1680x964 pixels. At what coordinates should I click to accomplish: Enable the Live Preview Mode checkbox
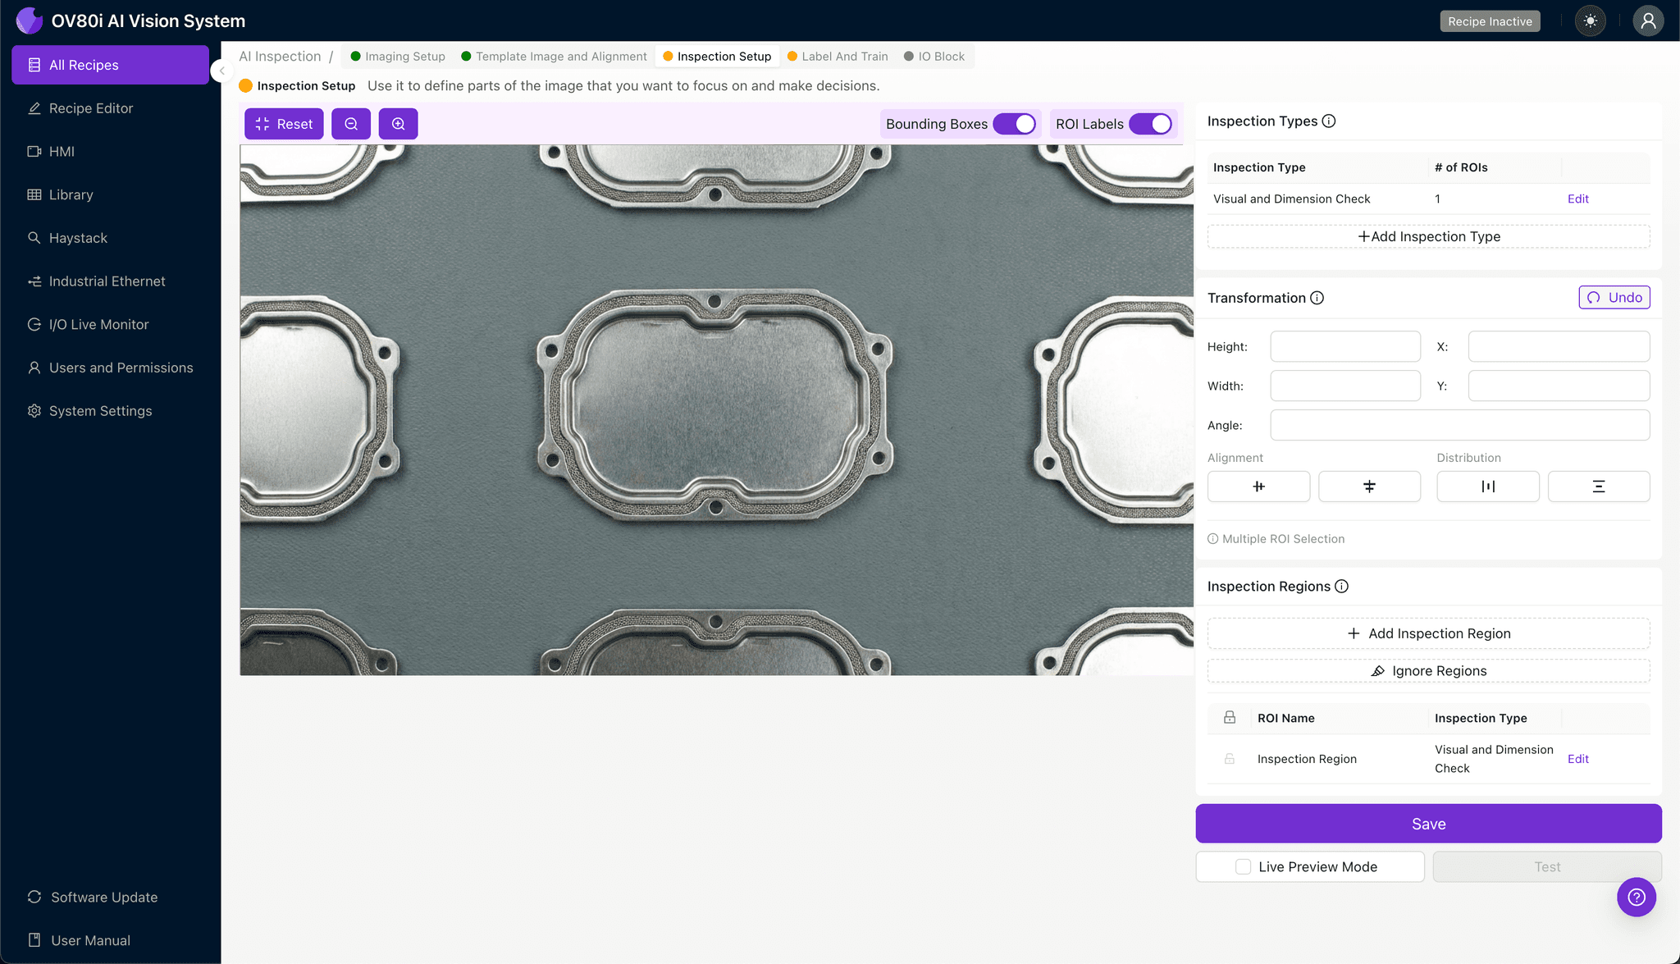1244,866
